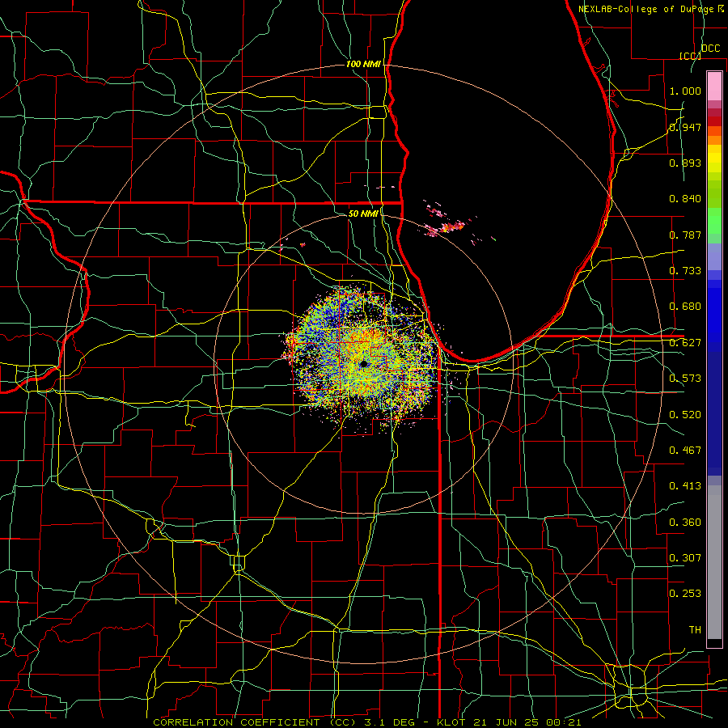Click the 50 NMI range ring label
Viewport: 728px width, 728px height.
tap(363, 214)
